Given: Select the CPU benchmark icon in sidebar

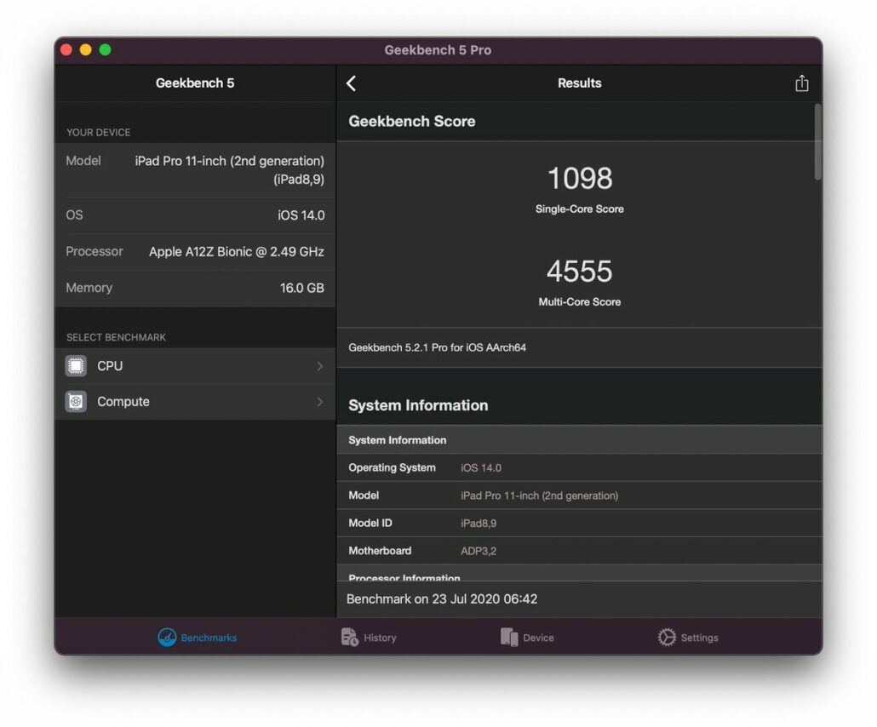Looking at the screenshot, I should 76,365.
